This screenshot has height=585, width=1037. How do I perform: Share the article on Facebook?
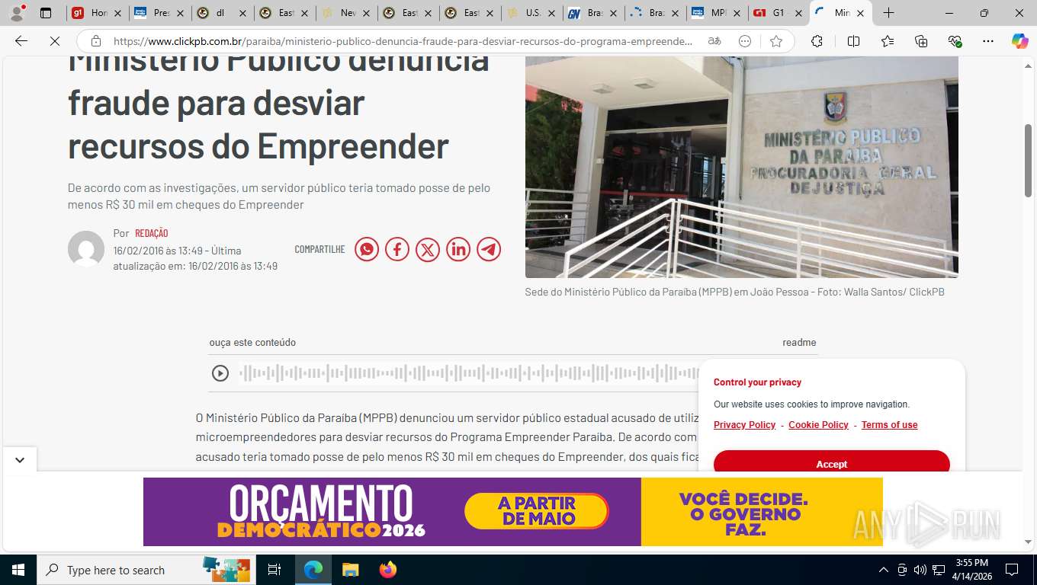click(x=397, y=249)
